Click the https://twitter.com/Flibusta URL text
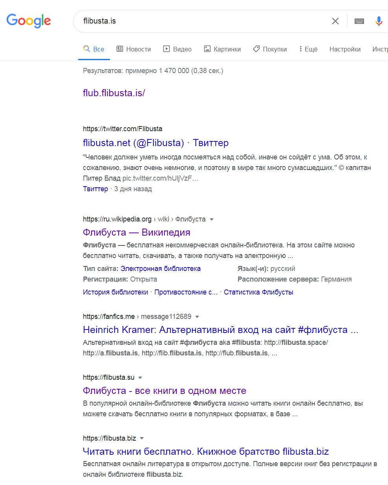The height and width of the screenshot is (485, 388). (x=123, y=129)
